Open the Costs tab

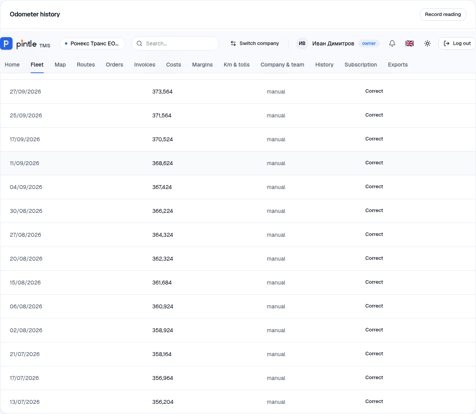pos(174,65)
